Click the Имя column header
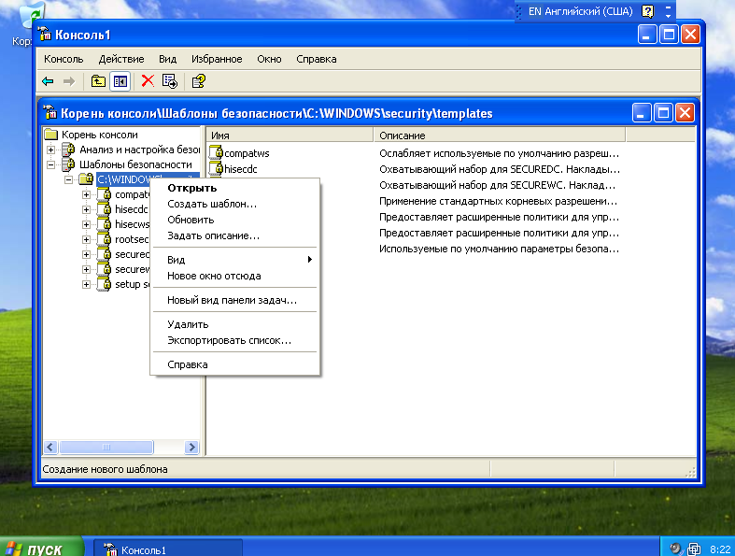735x556 pixels. [290, 135]
